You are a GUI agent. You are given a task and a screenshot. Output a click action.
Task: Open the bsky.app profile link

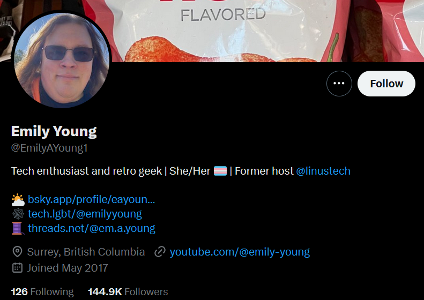point(92,199)
